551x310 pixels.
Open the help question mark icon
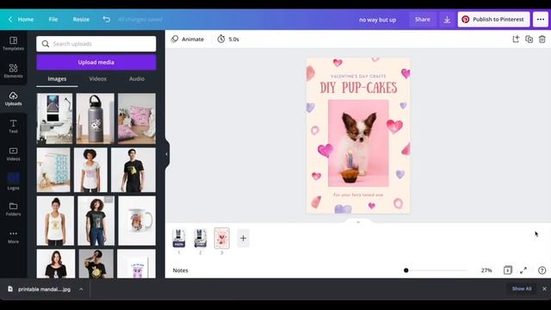[542, 270]
